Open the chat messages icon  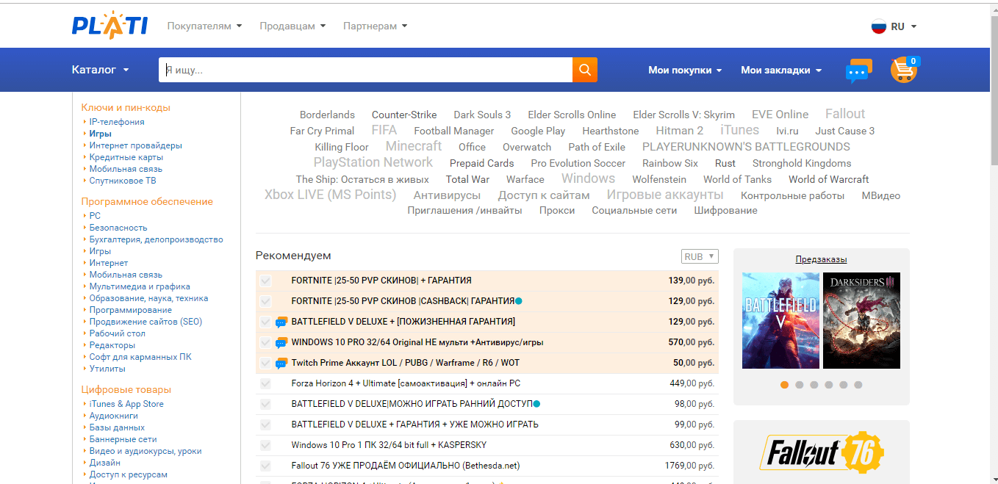(858, 71)
